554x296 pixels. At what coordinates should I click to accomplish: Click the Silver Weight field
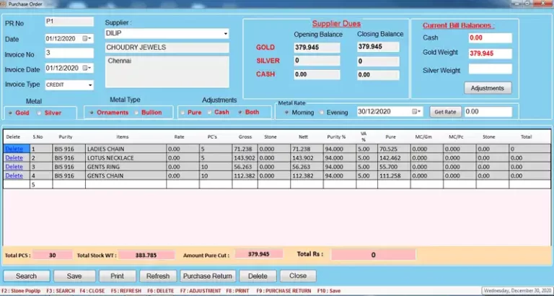(490, 69)
